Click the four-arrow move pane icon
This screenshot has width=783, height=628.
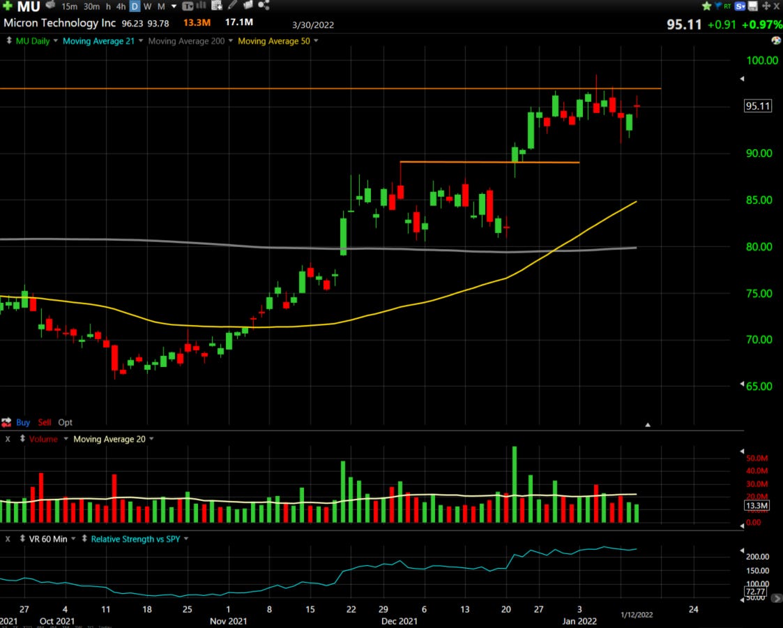(x=766, y=6)
